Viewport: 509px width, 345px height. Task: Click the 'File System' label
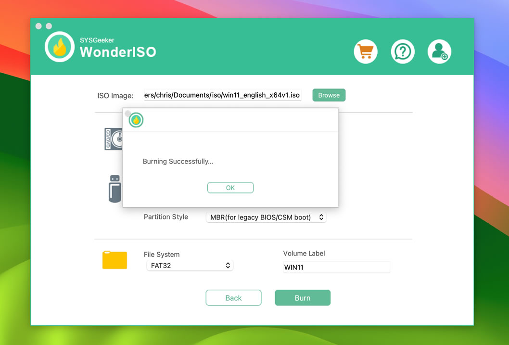[162, 255]
